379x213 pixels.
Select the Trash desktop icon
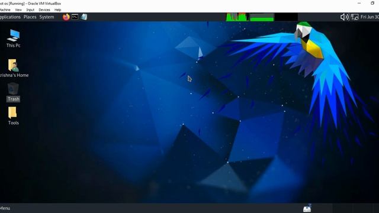pyautogui.click(x=13, y=92)
